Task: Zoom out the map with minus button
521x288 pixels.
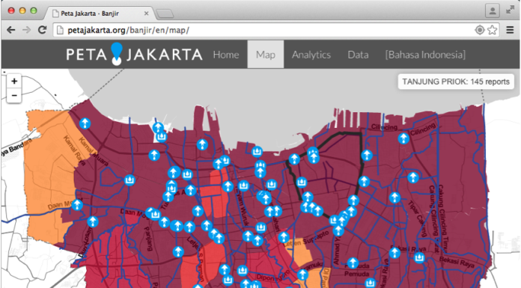Action: point(14,95)
